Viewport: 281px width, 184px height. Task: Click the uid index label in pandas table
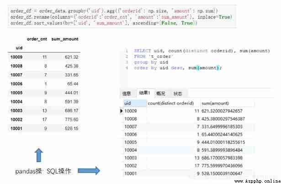(x=19, y=48)
